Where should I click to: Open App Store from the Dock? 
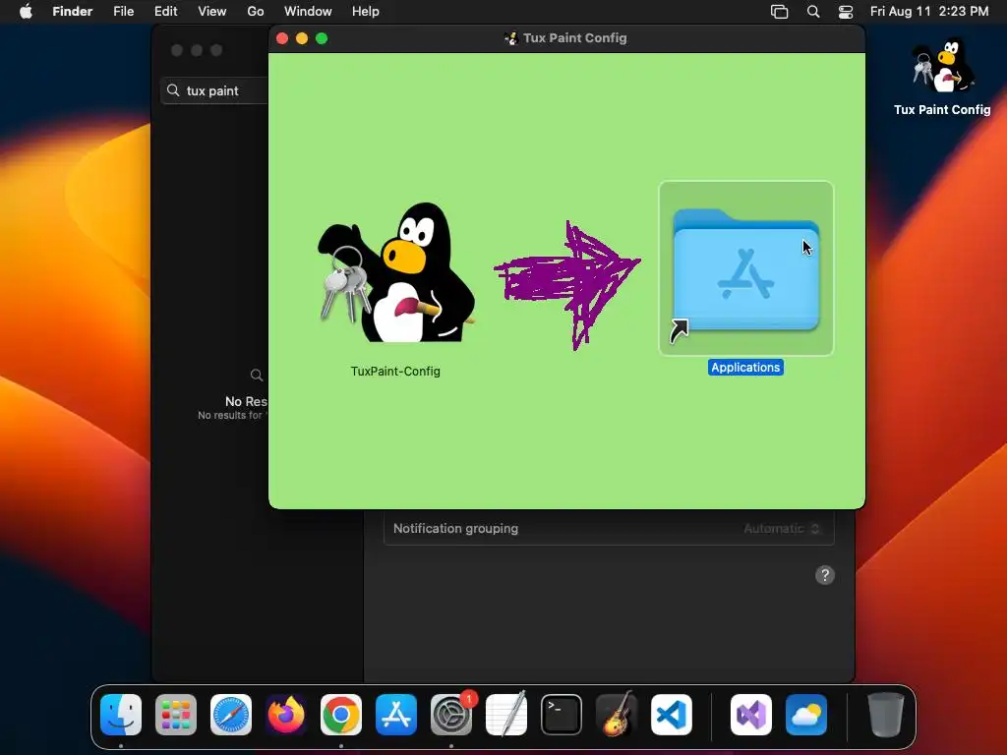(396, 715)
